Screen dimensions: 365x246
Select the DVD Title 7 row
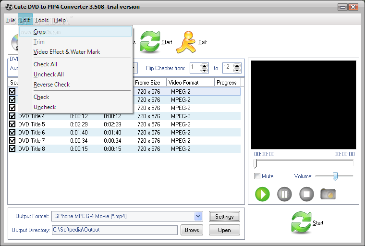click(124, 140)
